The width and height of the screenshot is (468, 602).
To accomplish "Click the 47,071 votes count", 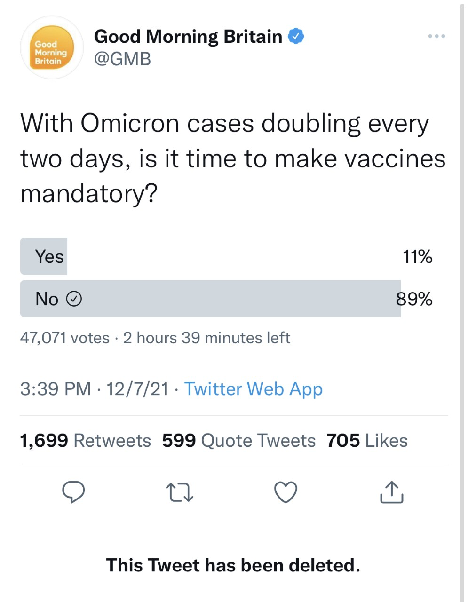I will pos(64,338).
